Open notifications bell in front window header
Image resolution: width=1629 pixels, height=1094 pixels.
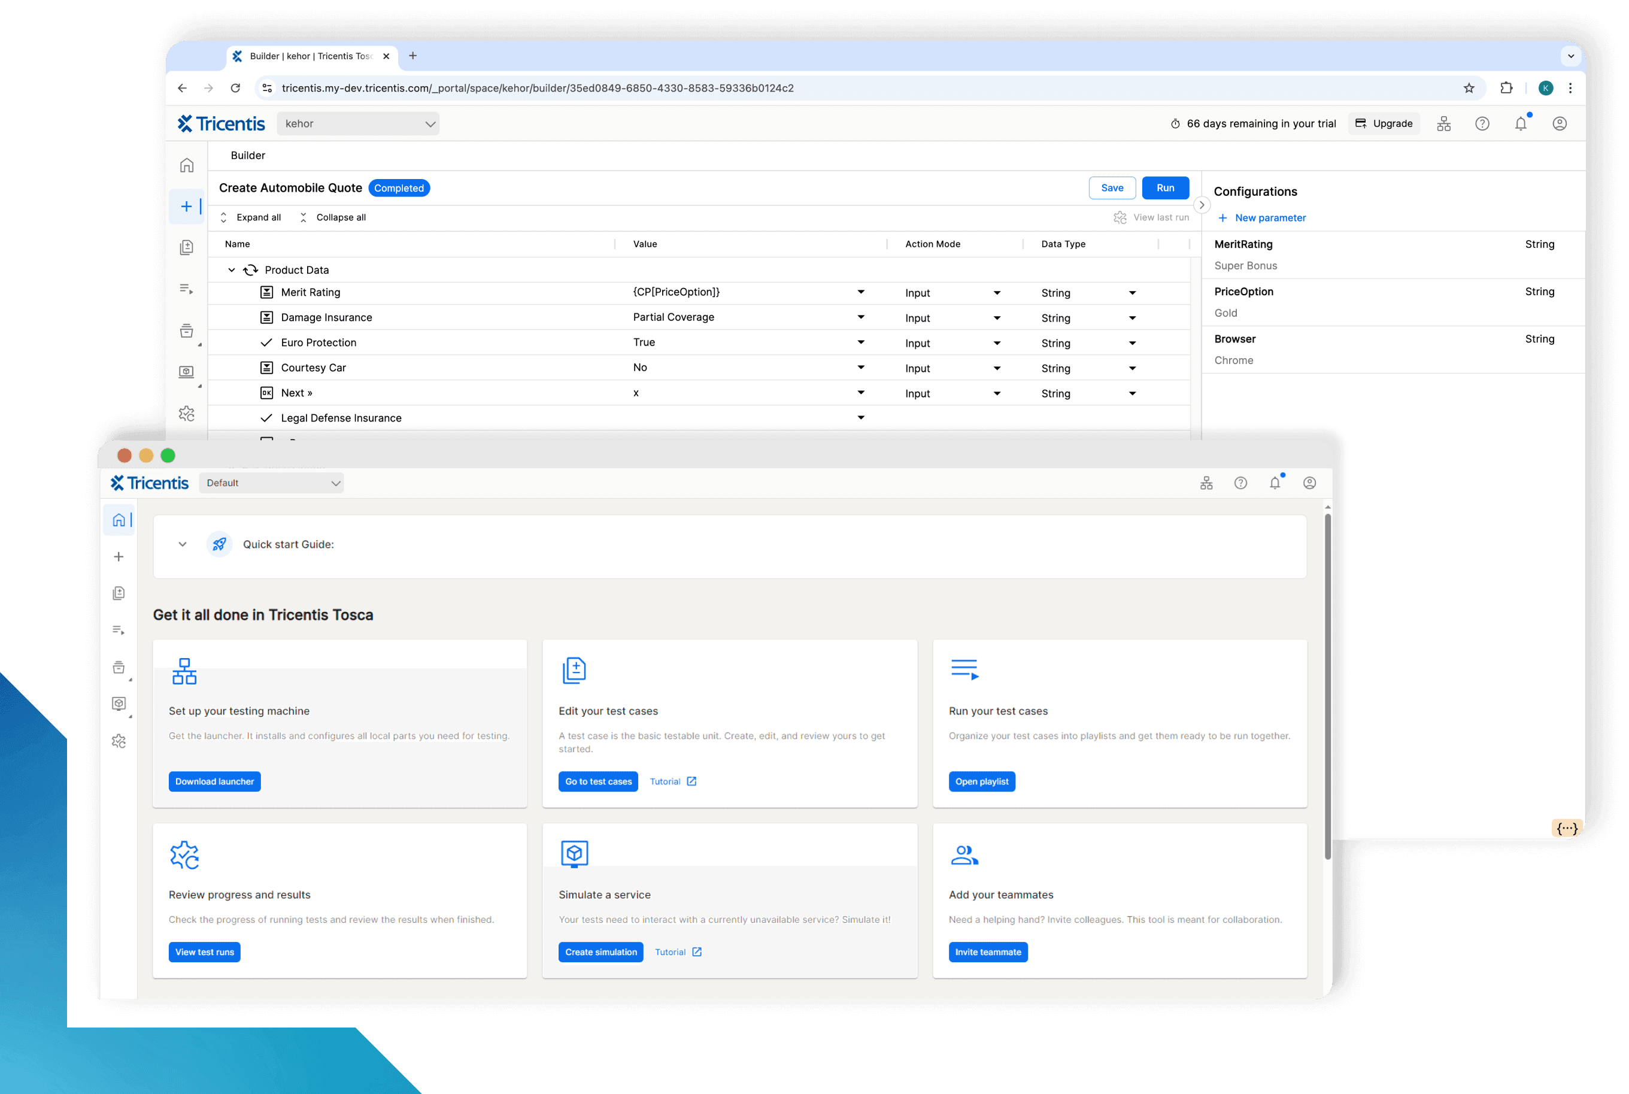(1275, 483)
